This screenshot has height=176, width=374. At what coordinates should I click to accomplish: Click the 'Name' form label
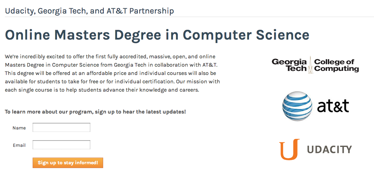tap(19, 128)
